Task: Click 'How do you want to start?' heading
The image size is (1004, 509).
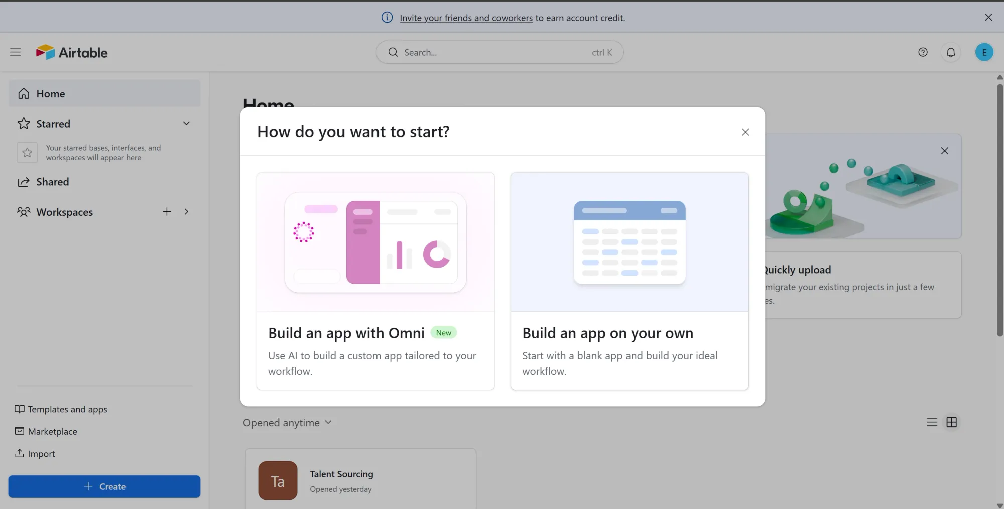Action: click(353, 132)
